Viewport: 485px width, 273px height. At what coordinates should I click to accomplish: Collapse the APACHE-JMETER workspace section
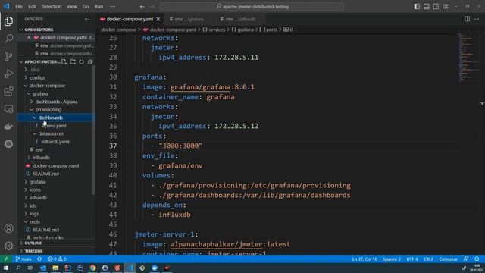point(21,62)
